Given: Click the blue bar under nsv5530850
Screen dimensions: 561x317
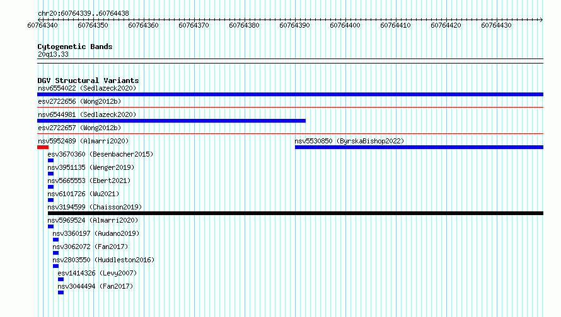Looking at the screenshot, I should pyautogui.click(x=419, y=147).
